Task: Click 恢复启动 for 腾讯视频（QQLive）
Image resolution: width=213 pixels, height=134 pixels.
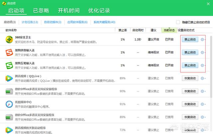Action: [190, 78]
